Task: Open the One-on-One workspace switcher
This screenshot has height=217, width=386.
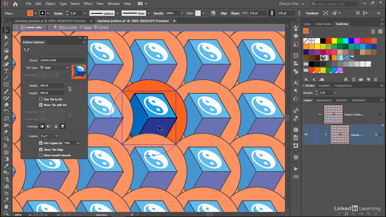Action: [292, 4]
